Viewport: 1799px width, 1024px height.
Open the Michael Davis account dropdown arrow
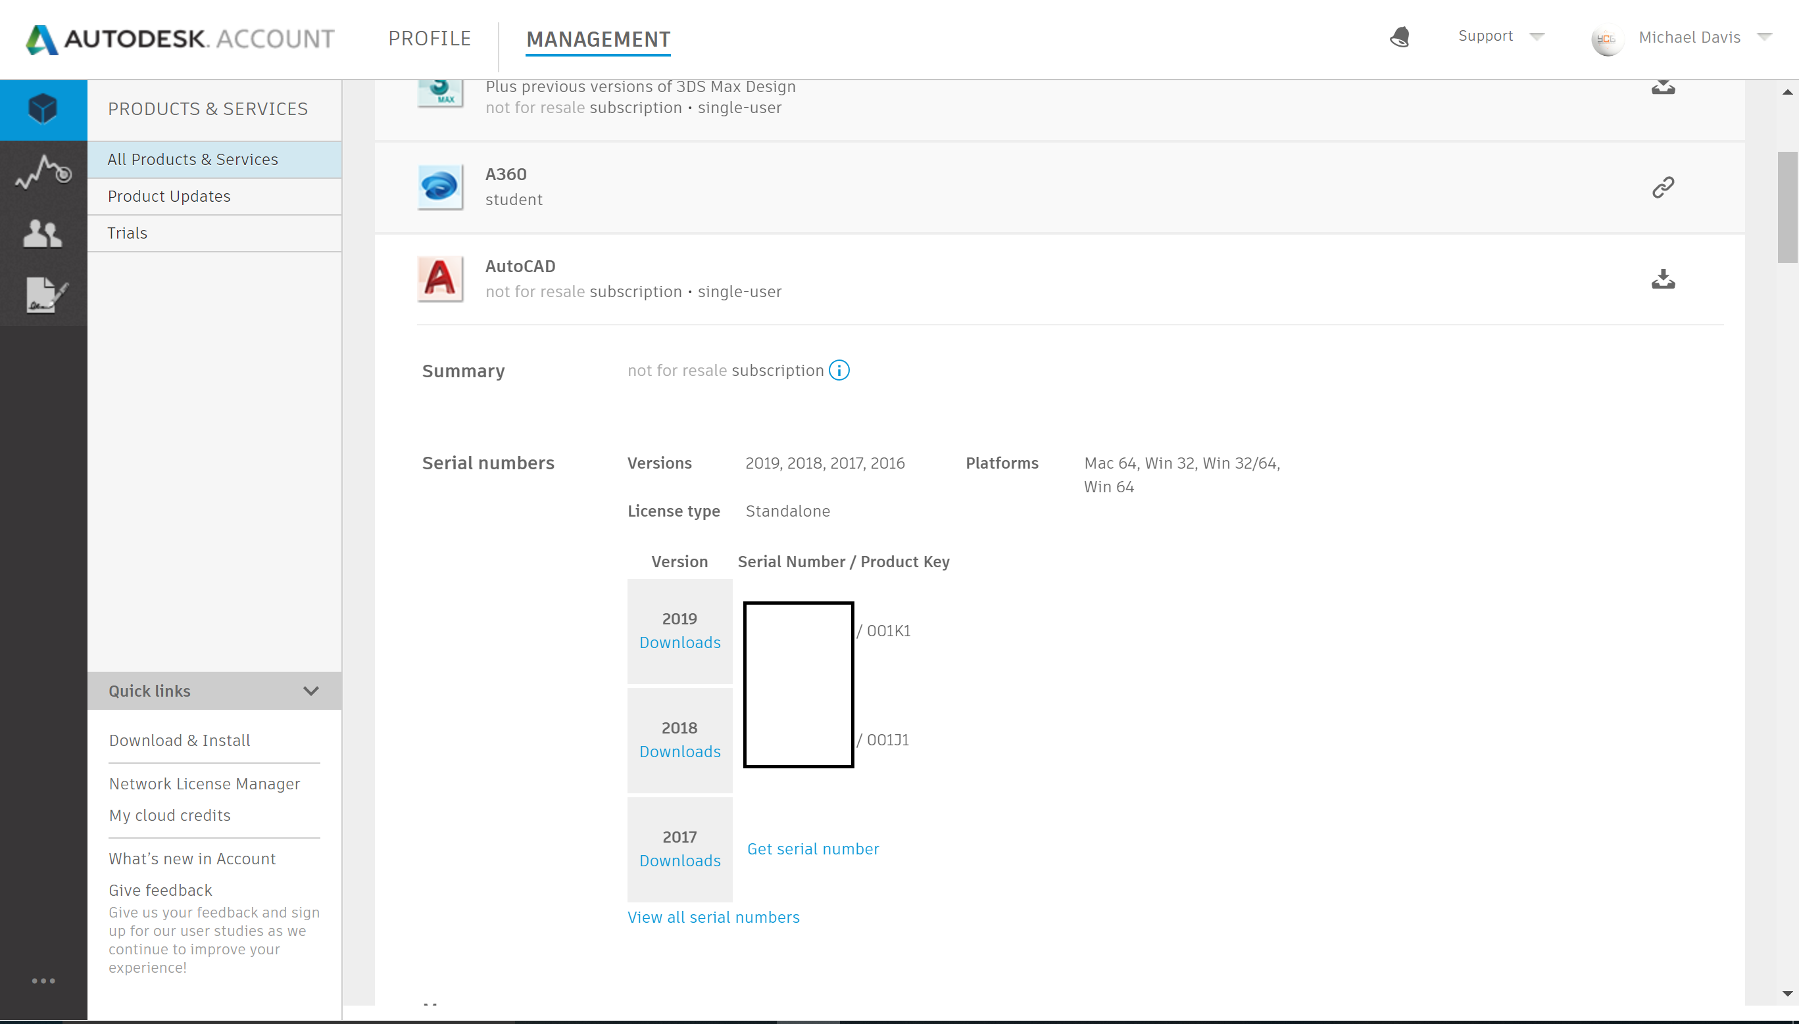pyautogui.click(x=1765, y=37)
